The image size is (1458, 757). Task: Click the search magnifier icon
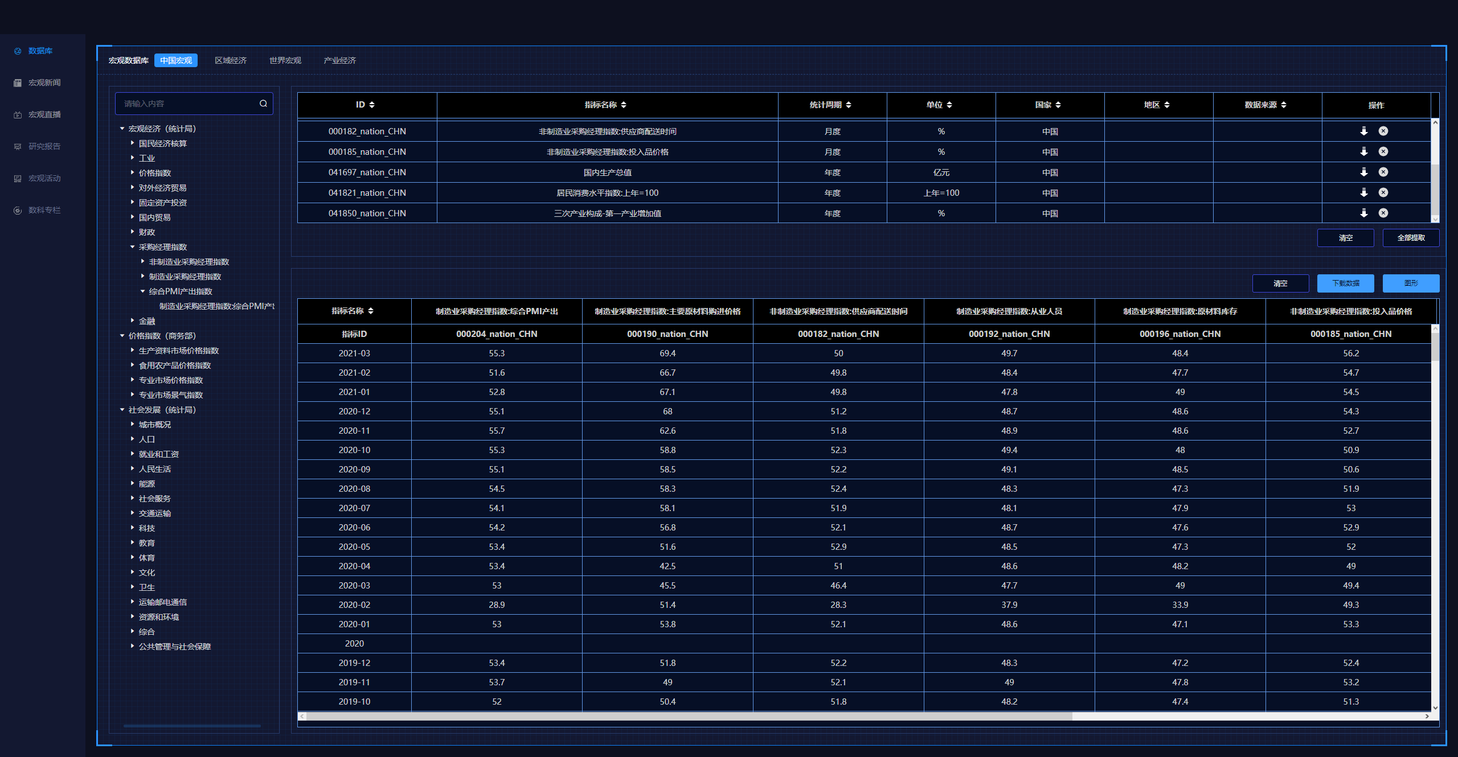click(x=263, y=104)
